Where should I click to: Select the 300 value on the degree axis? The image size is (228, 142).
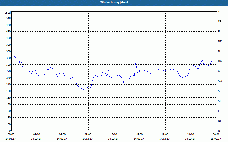8,65
